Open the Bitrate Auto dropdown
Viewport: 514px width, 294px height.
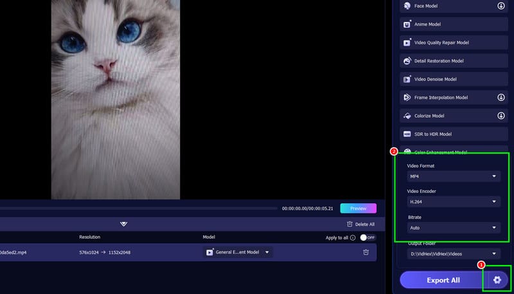[453, 228]
